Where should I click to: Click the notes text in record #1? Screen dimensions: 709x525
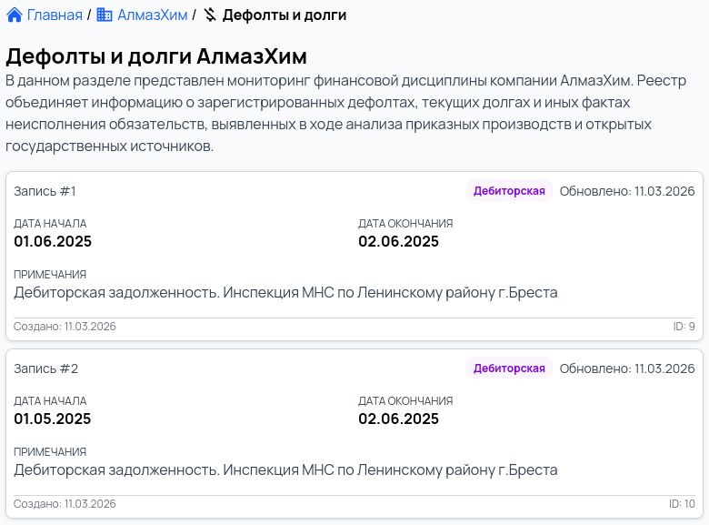(285, 293)
